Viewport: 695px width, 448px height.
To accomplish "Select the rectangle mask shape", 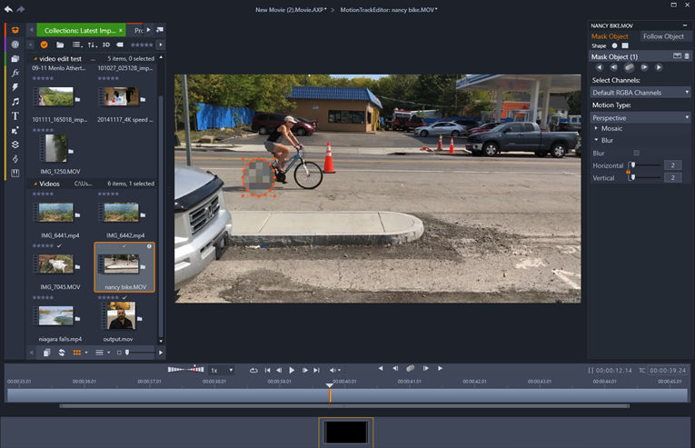I will click(625, 45).
